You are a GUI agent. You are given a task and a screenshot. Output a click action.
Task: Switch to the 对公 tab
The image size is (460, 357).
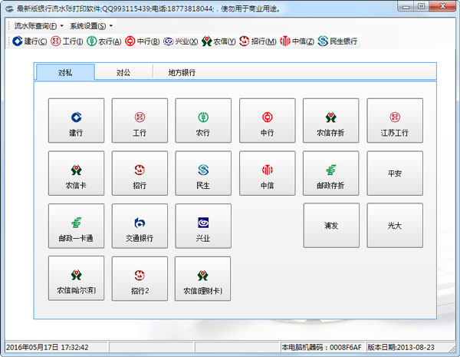point(123,72)
